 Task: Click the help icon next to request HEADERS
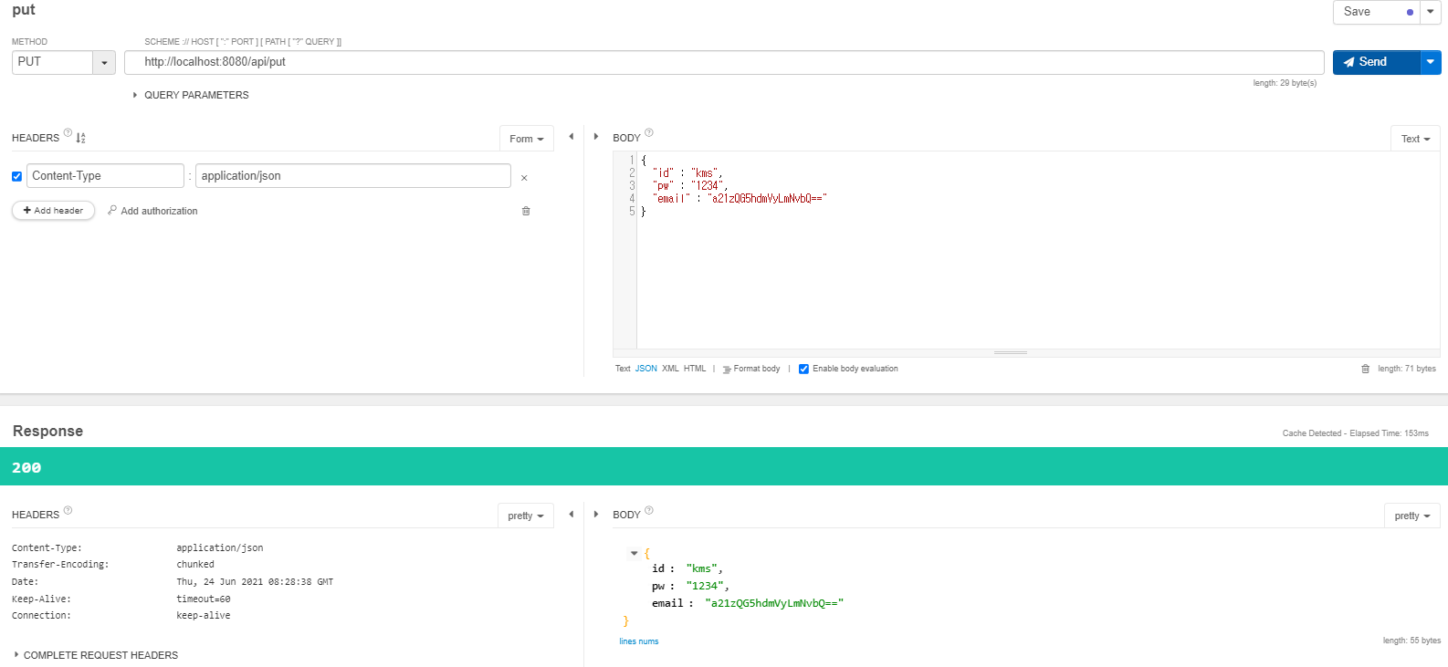pos(68,133)
